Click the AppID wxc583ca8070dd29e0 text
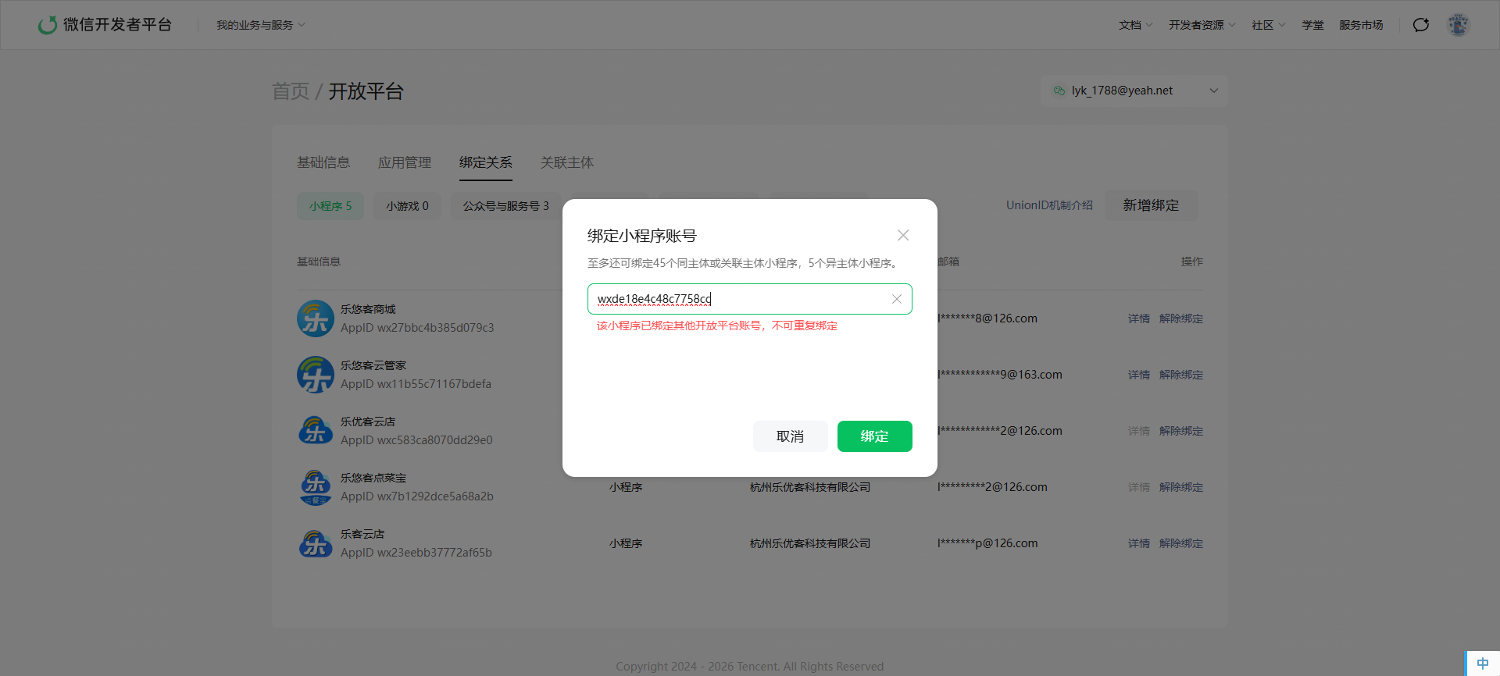 click(416, 440)
